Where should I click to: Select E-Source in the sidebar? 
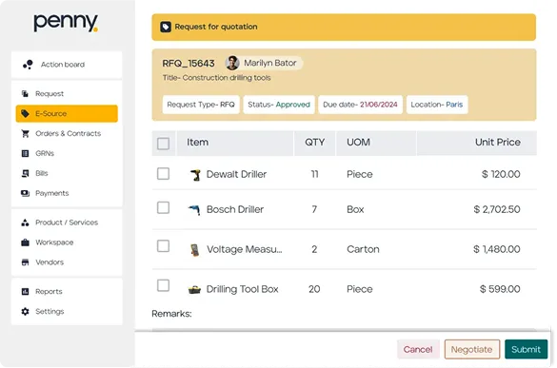[67, 113]
